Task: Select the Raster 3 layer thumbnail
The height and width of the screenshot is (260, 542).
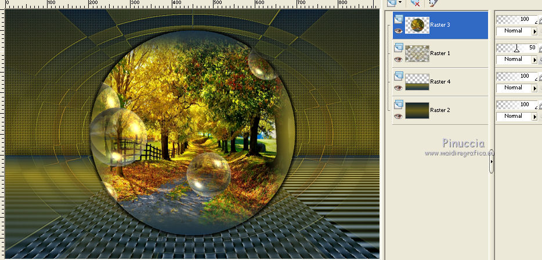Action: 417,25
